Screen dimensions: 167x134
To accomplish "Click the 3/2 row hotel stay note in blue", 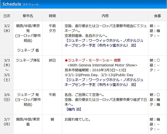I will 104,43.
